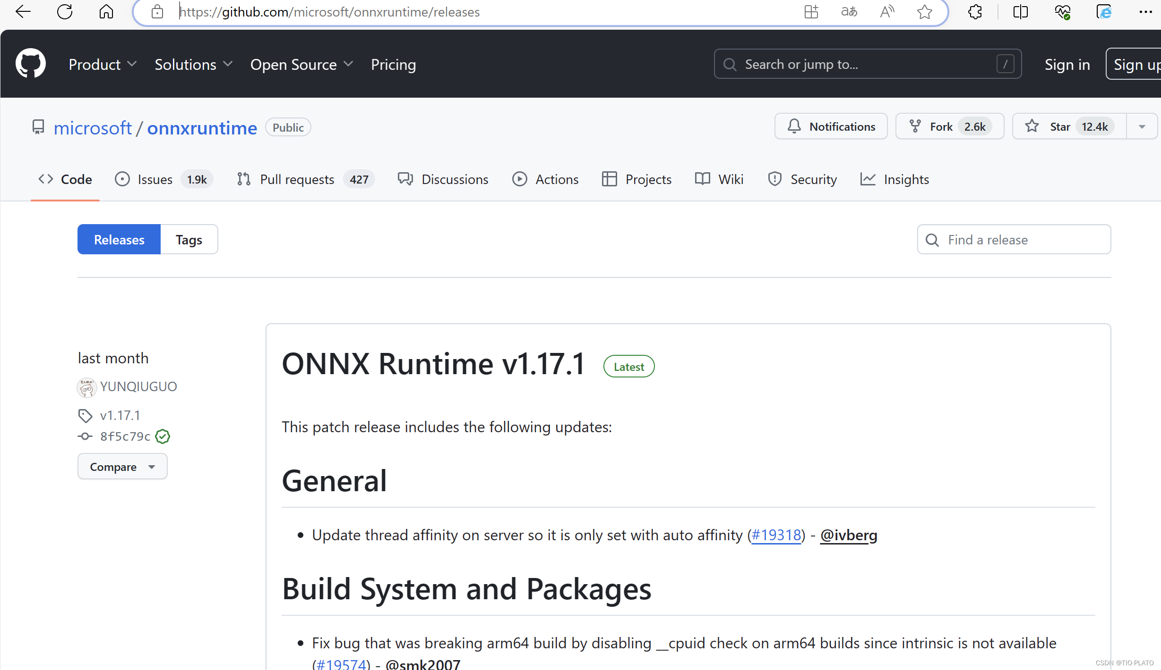
Task: Open the Compare dropdown
Action: [122, 467]
